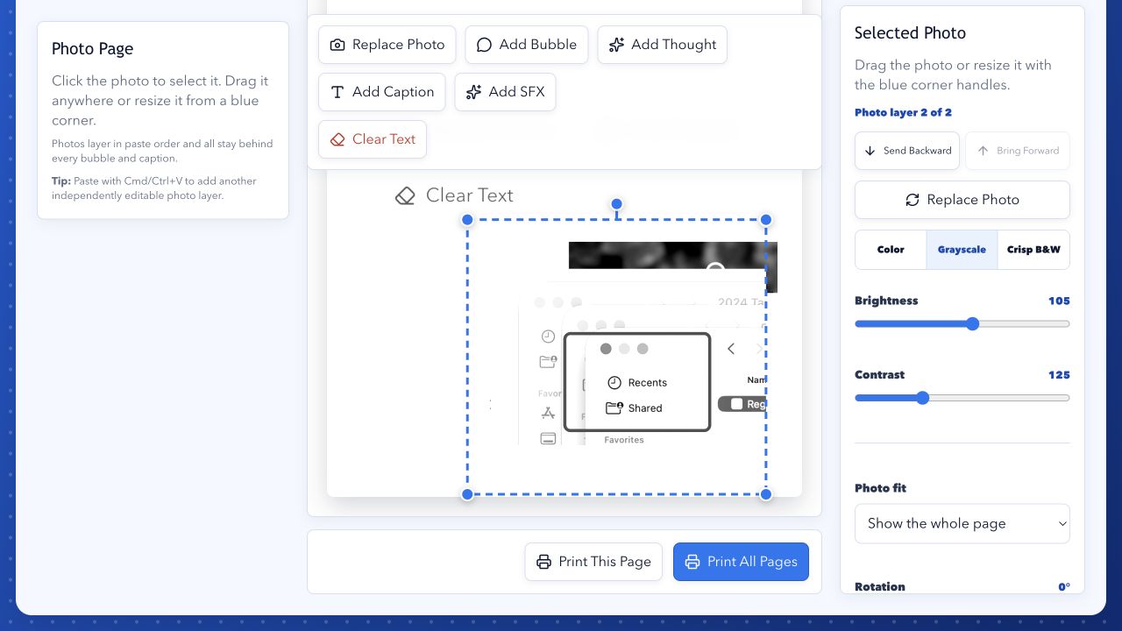Click the refresh icon on sidebar Replace Photo
Screen dimensions: 1122x631
pyautogui.click(x=913, y=200)
